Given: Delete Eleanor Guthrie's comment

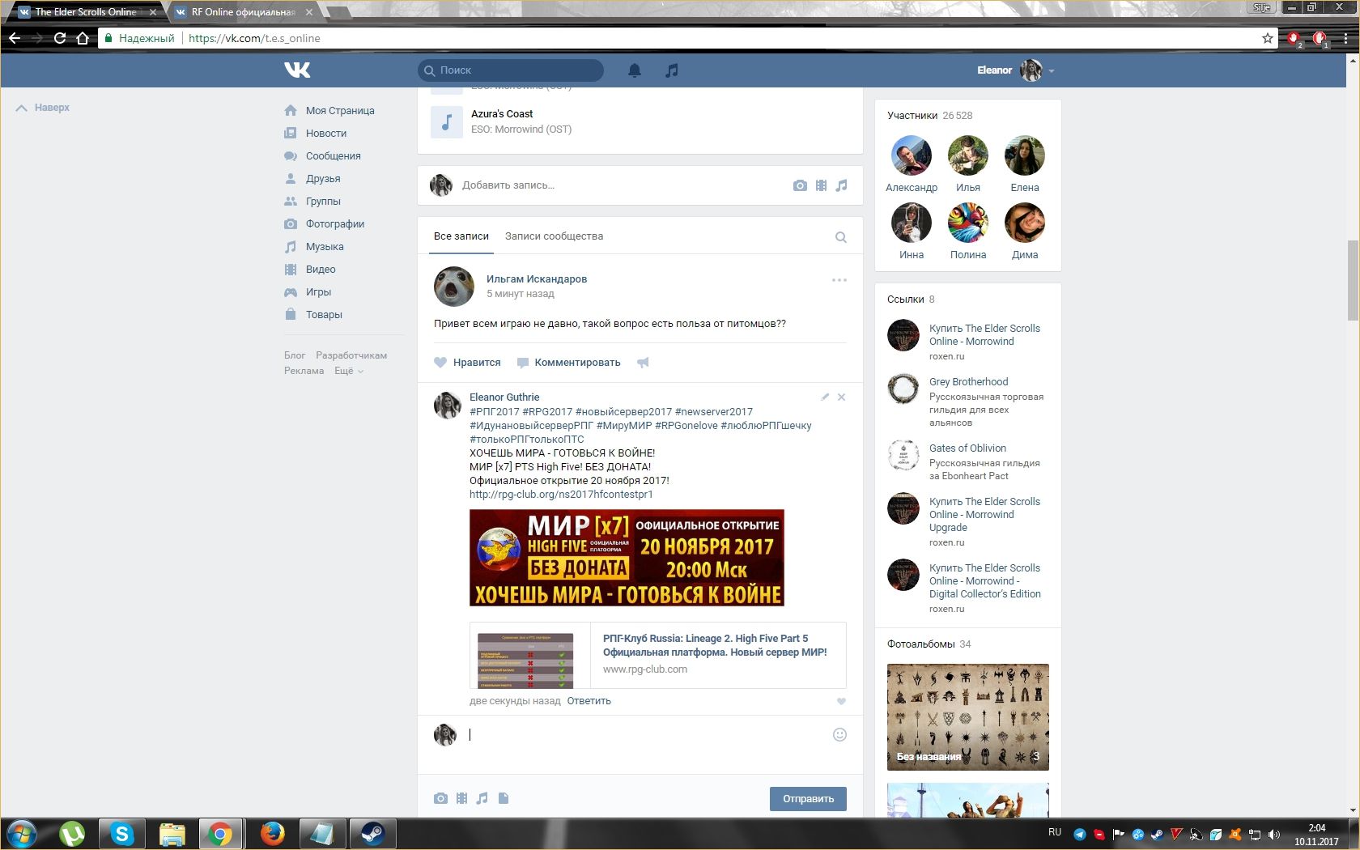Looking at the screenshot, I should click(x=841, y=397).
